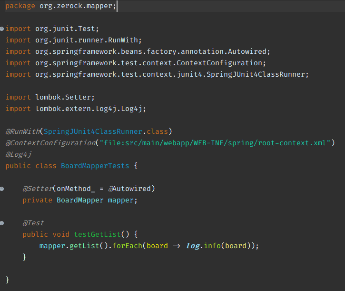Click the @RunWith annotation
Viewport: 345px width, 291px height.
click(x=23, y=131)
